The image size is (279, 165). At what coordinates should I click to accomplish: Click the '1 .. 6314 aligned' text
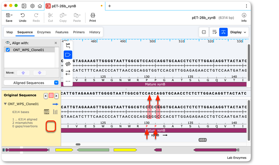click(25, 119)
